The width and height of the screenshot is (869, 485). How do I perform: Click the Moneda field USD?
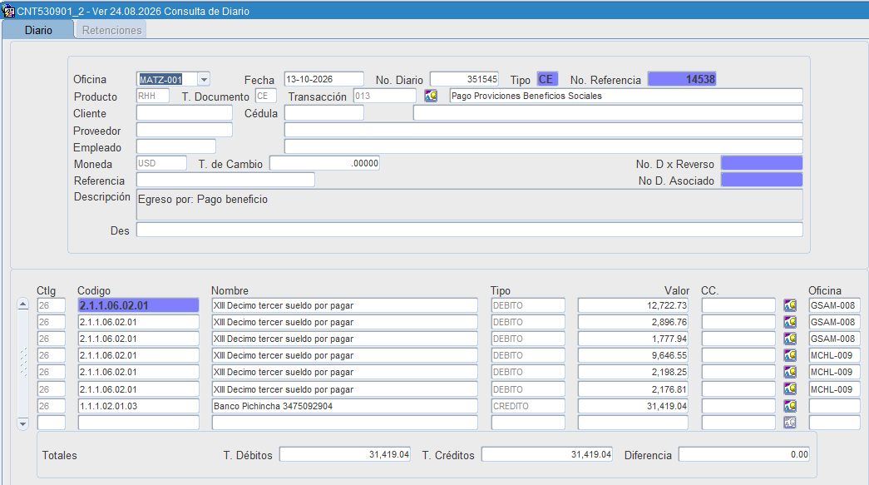(161, 163)
